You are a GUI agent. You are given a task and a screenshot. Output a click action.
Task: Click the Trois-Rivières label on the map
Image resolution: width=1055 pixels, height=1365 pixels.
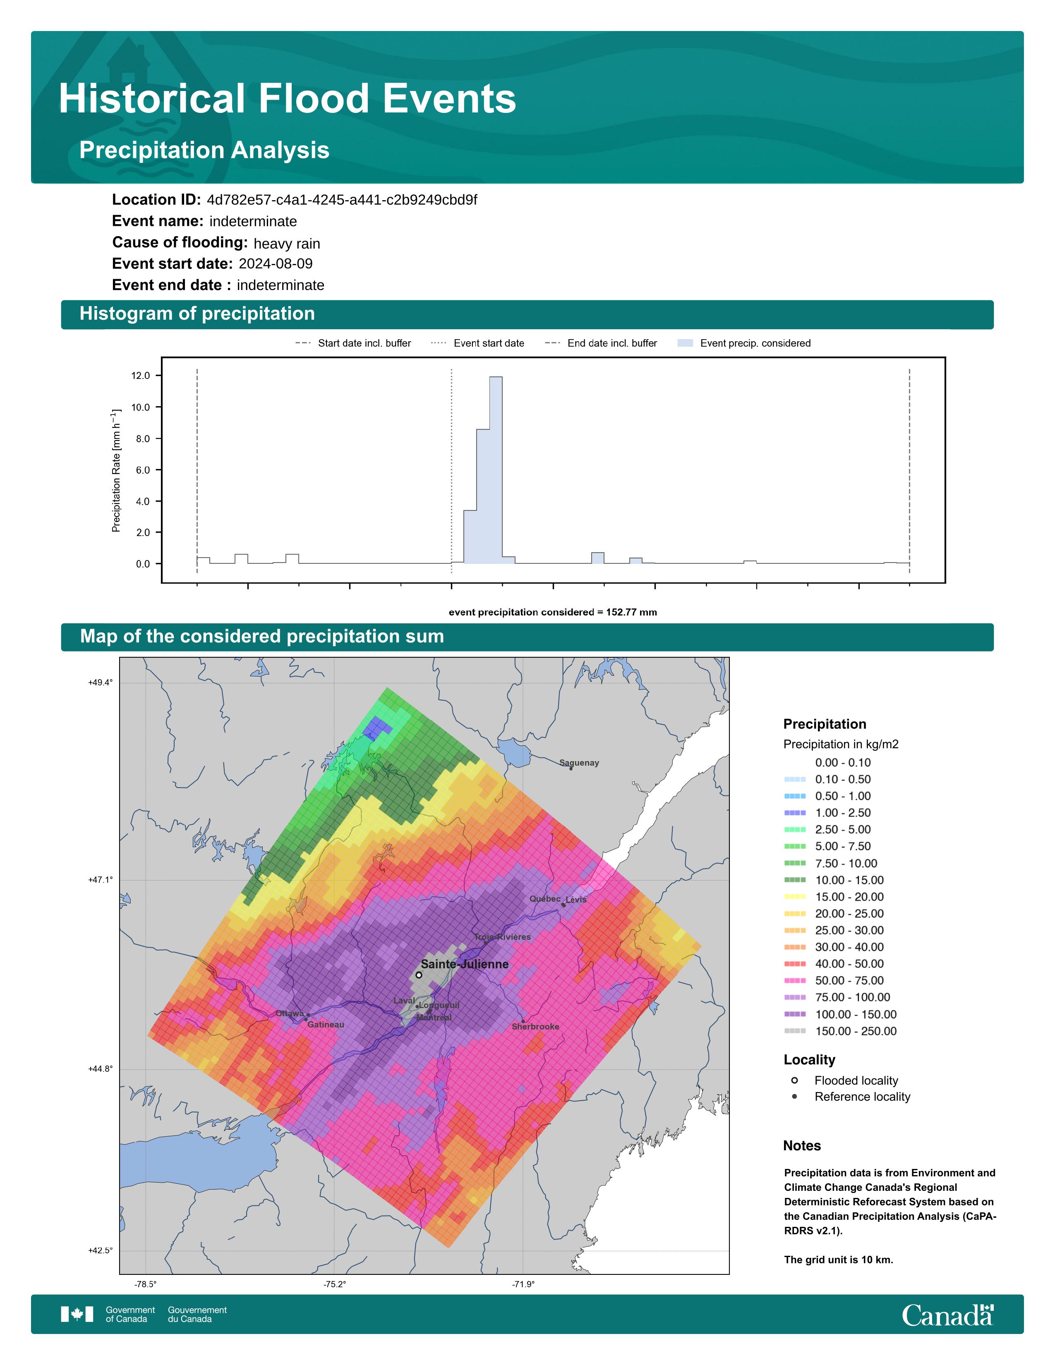pyautogui.click(x=503, y=937)
